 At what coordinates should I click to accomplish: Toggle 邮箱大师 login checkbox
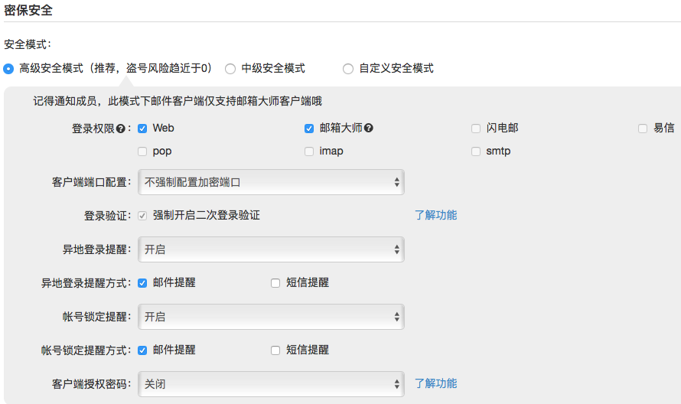pos(309,129)
